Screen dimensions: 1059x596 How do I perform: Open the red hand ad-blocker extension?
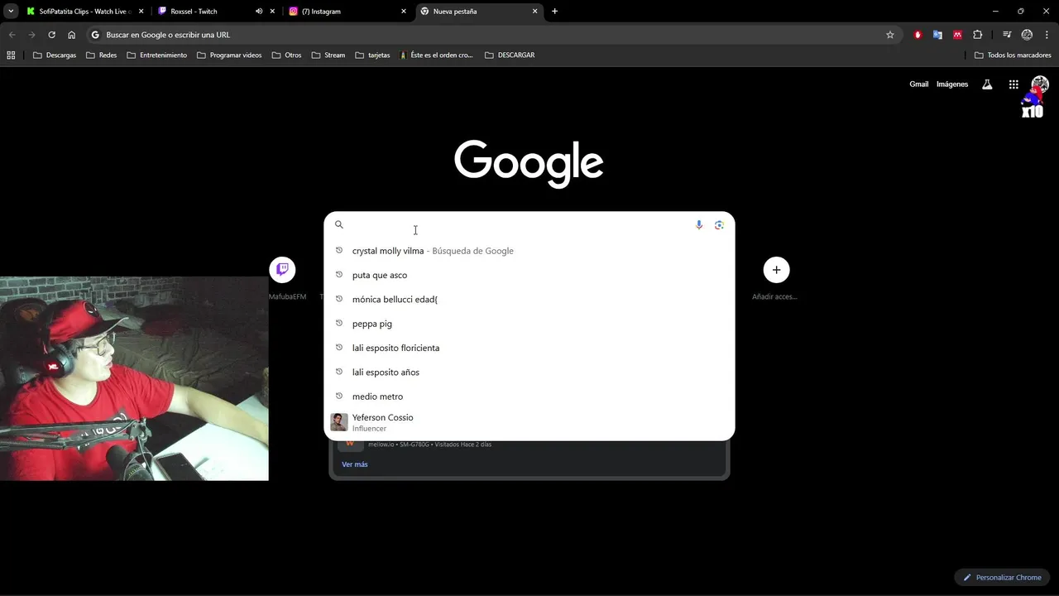point(918,35)
